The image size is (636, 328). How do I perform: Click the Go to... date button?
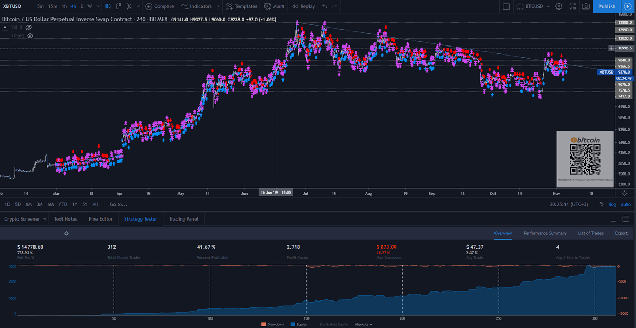(118, 204)
